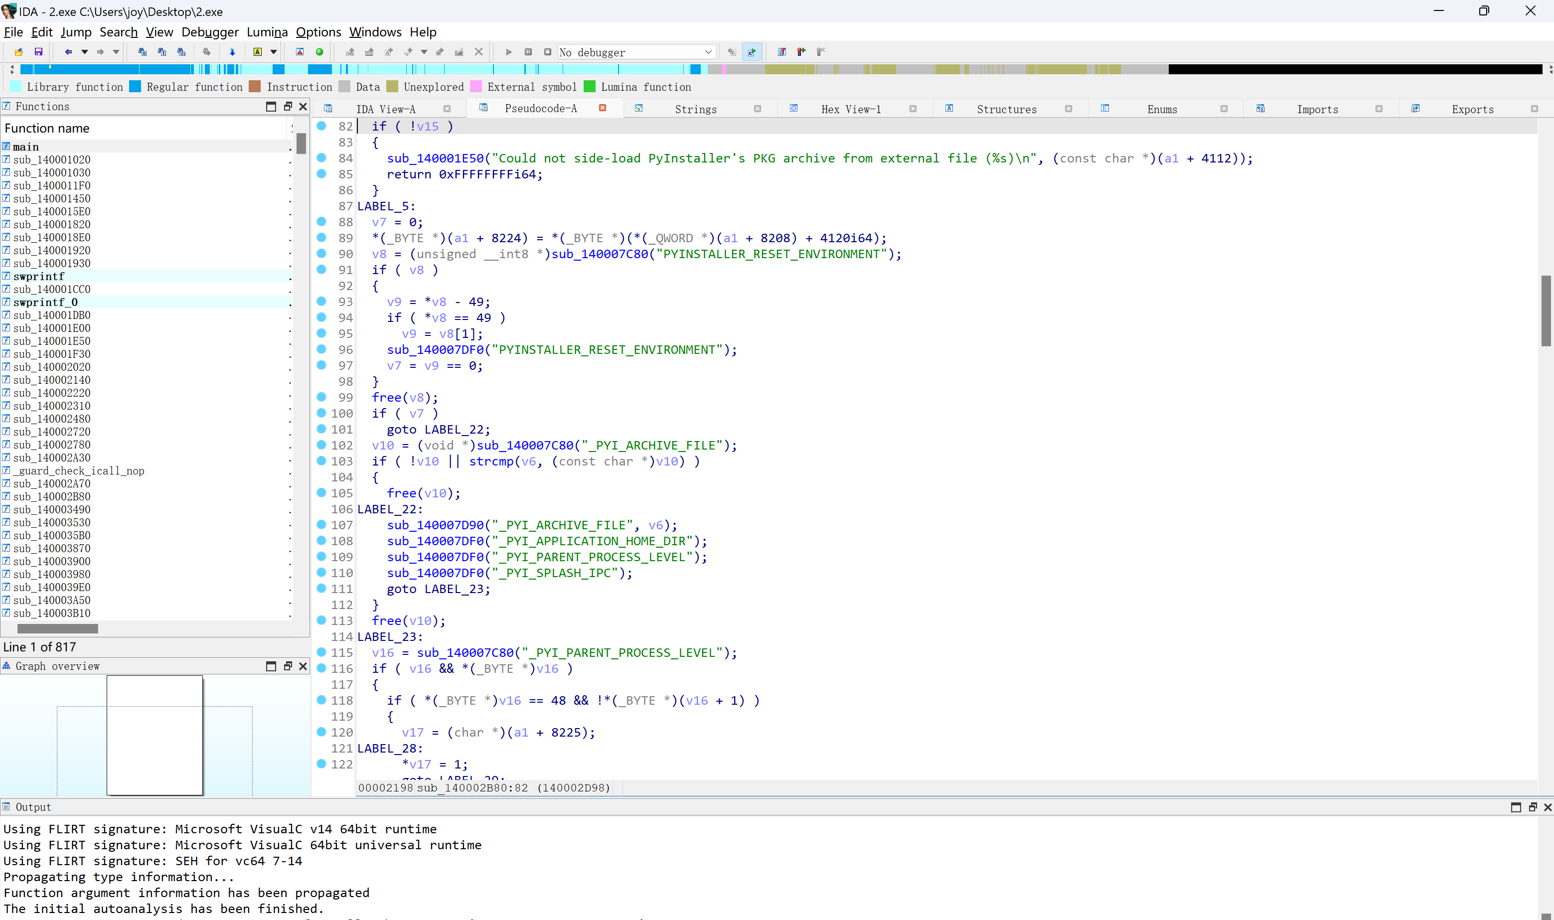The image size is (1554, 920).
Task: Open the Lumina menu
Action: 267,32
